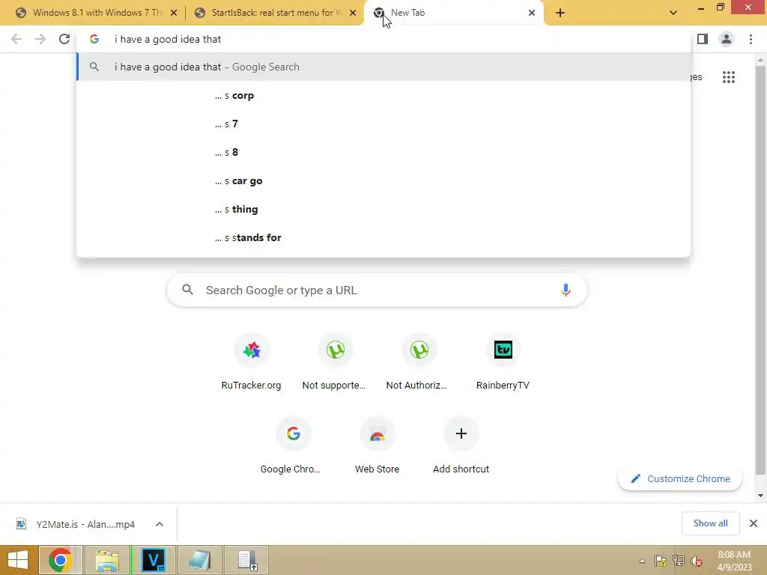Choose the 's stands for' suggestion

click(x=383, y=237)
